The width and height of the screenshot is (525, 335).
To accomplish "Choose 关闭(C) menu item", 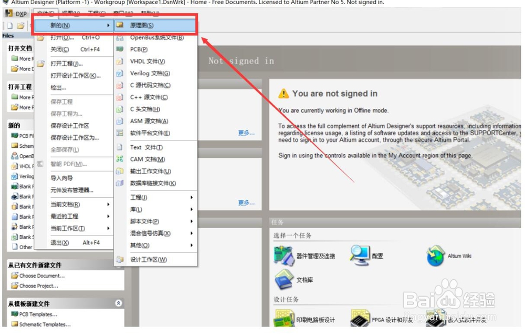I will point(73,49).
